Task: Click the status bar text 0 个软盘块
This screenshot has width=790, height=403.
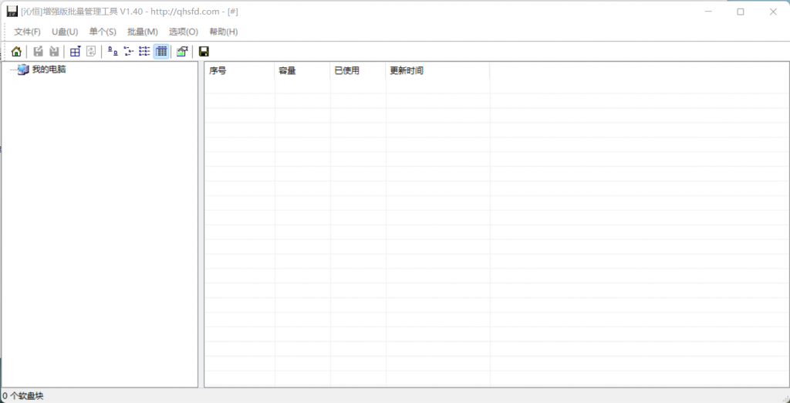Action: pyautogui.click(x=23, y=396)
